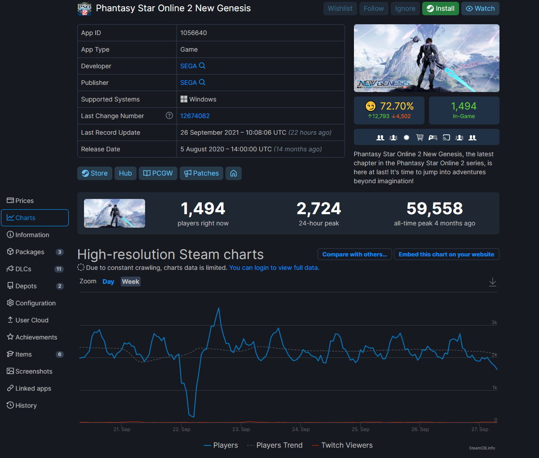Open DLCs via the puzzle piece icon
The image size is (539, 458).
pos(10,269)
